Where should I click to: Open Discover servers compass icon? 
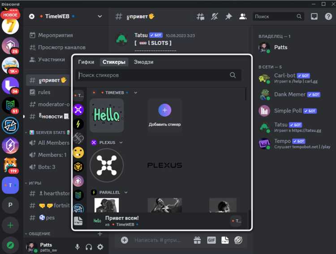click(10, 245)
